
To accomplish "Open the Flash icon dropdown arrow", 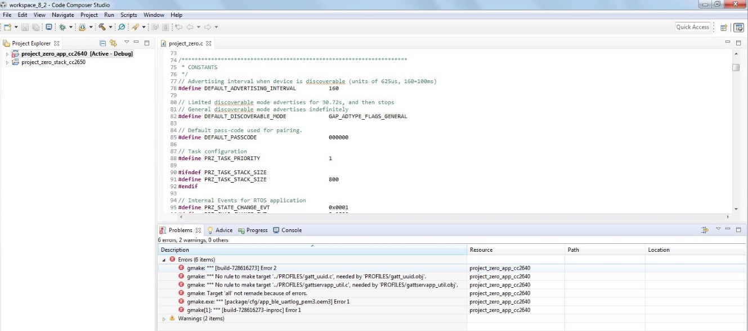I will pyautogui.click(x=91, y=27).
